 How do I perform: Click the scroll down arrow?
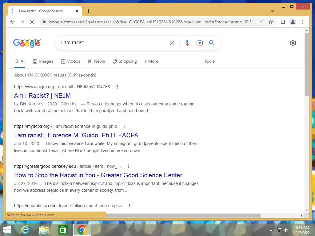coord(307,210)
